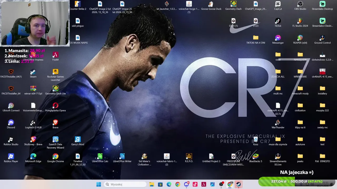This screenshot has height=189, width=337.
Task: Select the VoicemeeterSetup installer file
Action: (33, 107)
